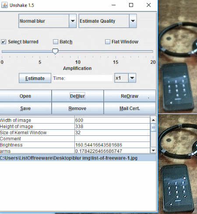Click the bottom deblurred photo preview
The width and height of the screenshot is (197, 214).
click(x=178, y=164)
